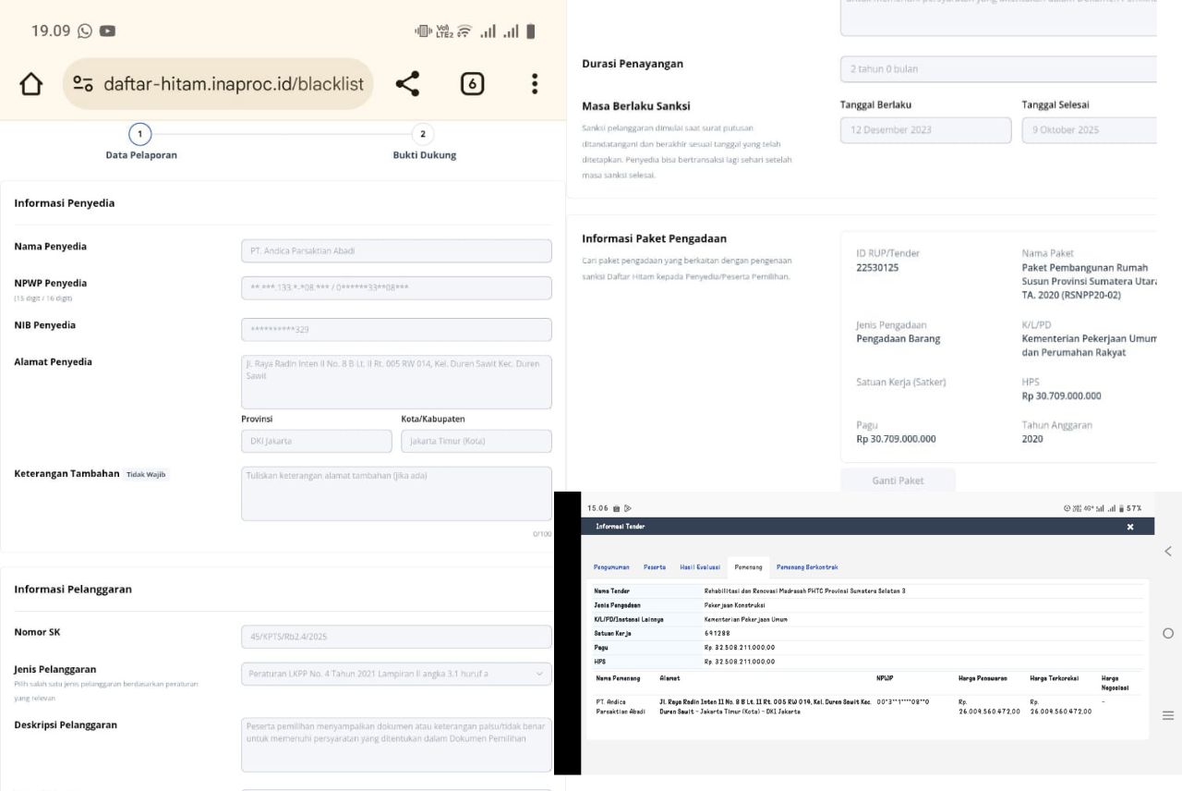1182x791 pixels.
Task: Click the Ganti Paket button
Action: [x=898, y=481]
